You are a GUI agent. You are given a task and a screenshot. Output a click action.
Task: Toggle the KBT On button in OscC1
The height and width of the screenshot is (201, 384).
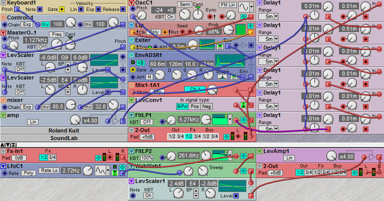tap(170, 17)
